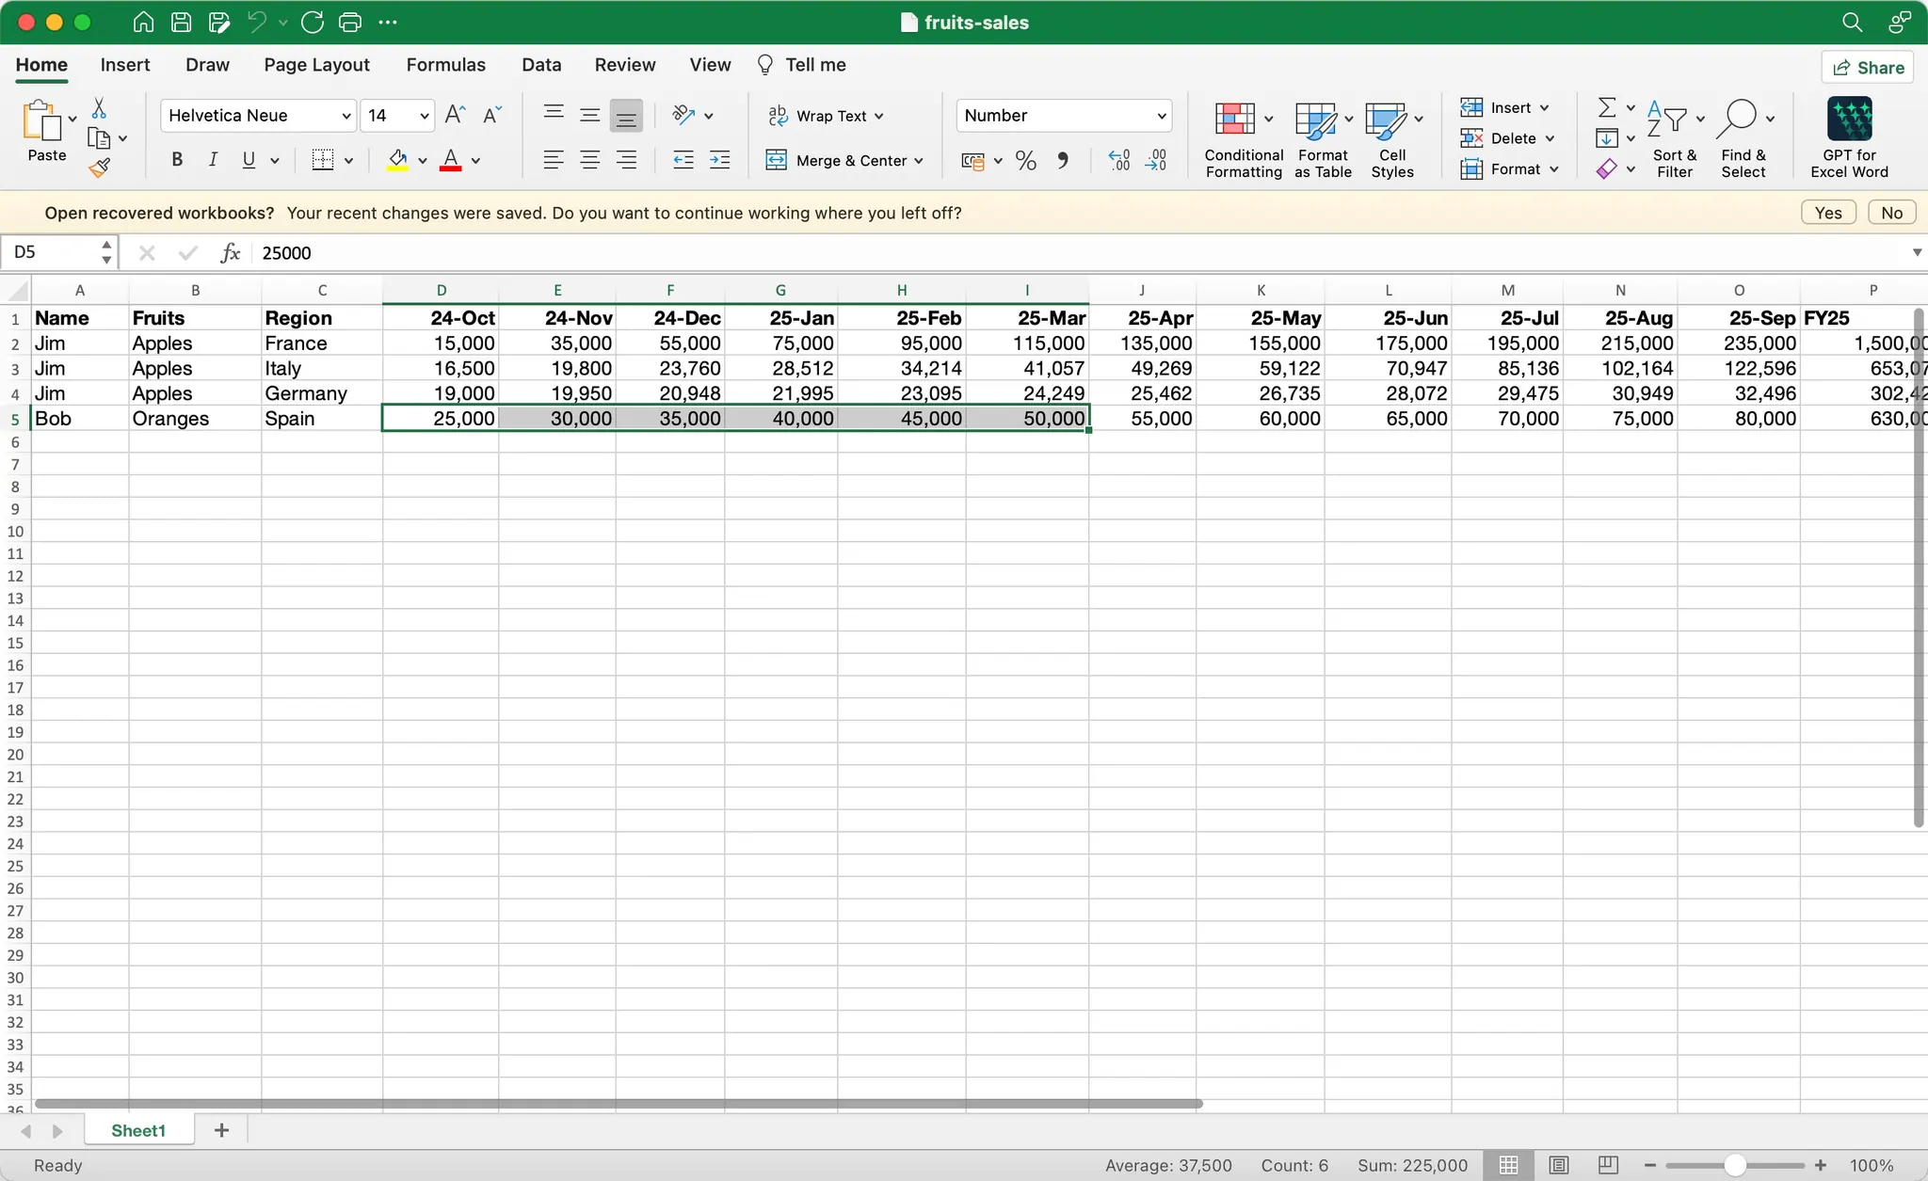Add a new worksheet
The height and width of the screenshot is (1181, 1928).
220,1129
